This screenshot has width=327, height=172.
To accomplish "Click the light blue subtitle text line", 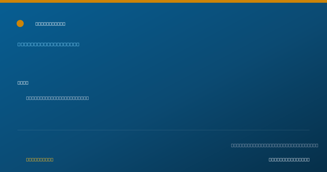I will pyautogui.click(x=49, y=44).
